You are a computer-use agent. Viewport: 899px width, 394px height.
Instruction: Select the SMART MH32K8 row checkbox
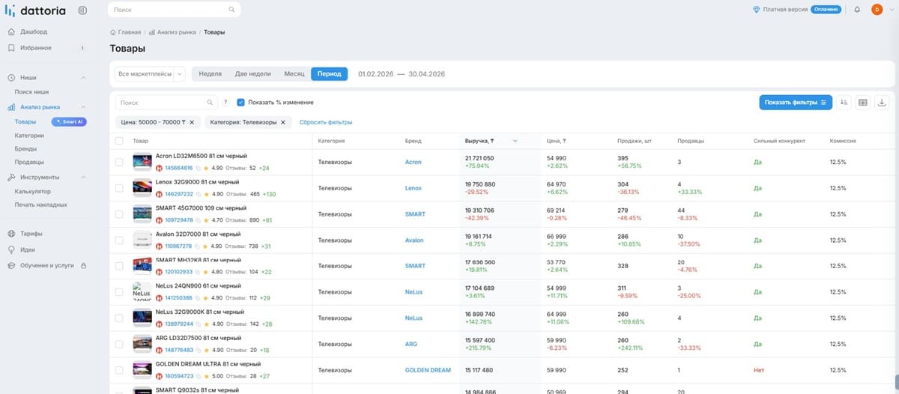(x=119, y=266)
